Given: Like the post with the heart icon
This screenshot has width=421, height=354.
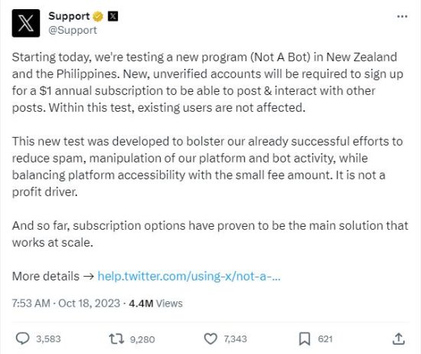Looking at the screenshot, I should 210,339.
